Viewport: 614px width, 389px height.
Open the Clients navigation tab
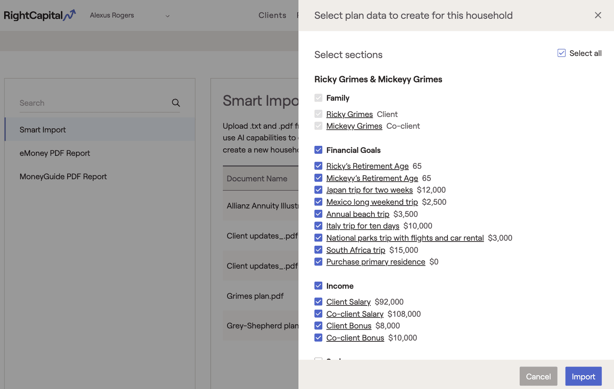click(x=272, y=15)
